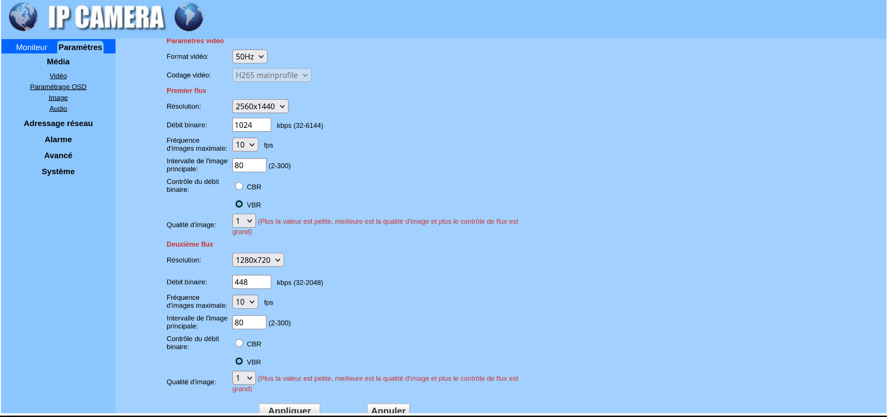Click the Appliquer button
The image size is (887, 417).
289,409
